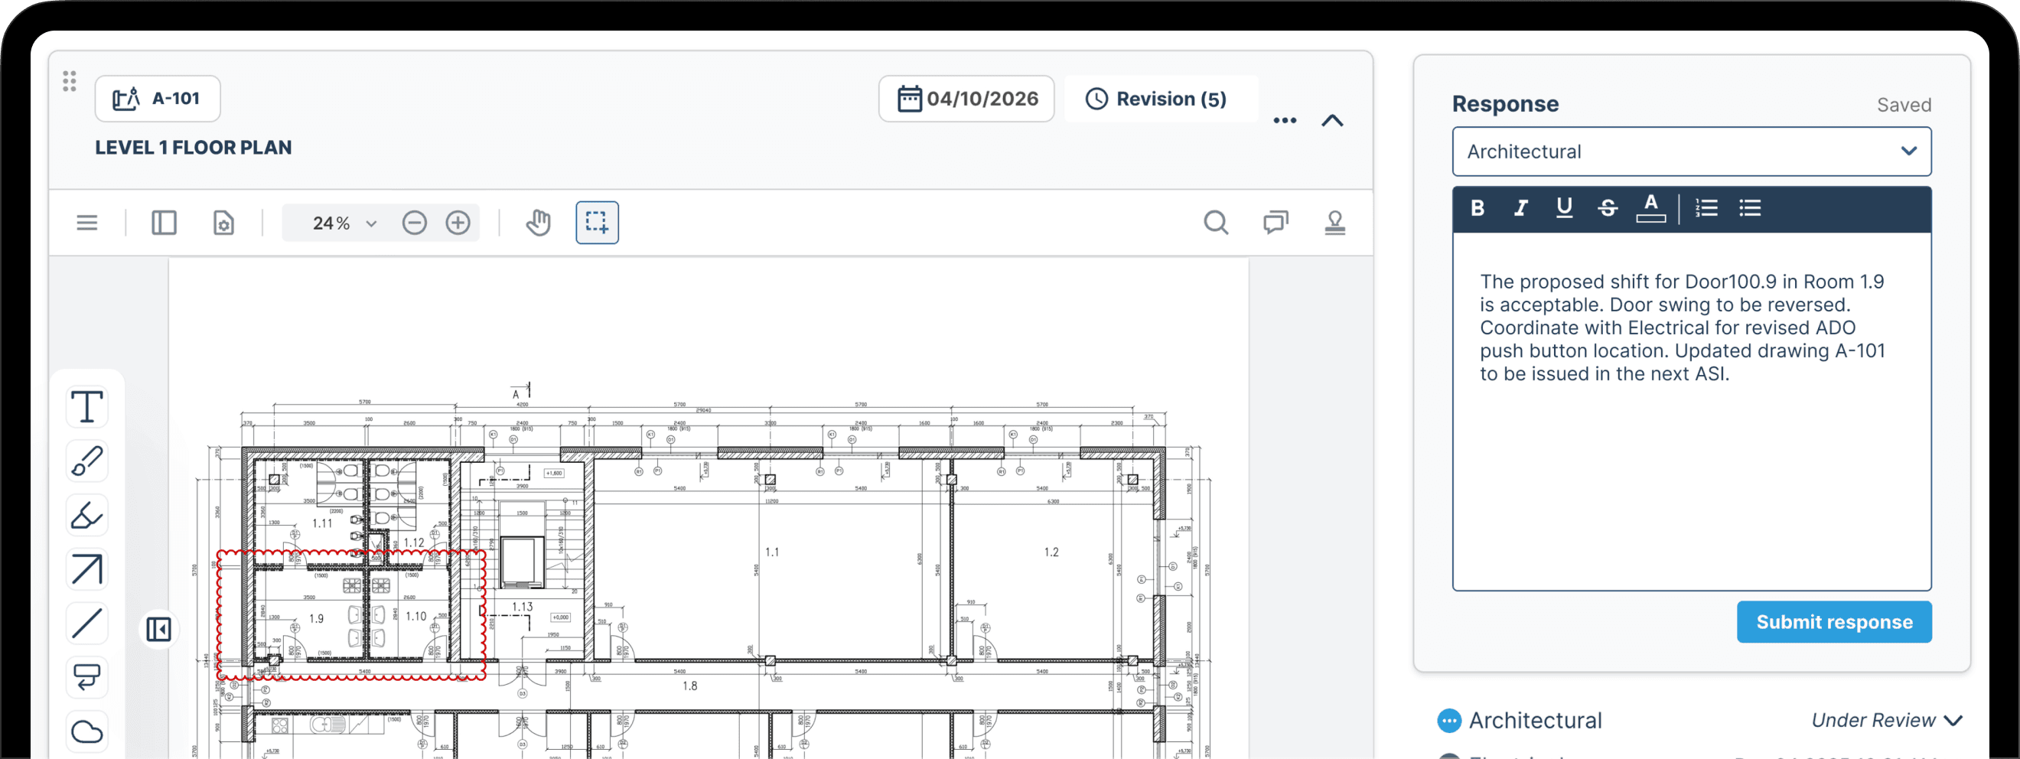Viewport: 2020px width, 759px height.
Task: Select the arrow annotation tool
Action: click(87, 569)
